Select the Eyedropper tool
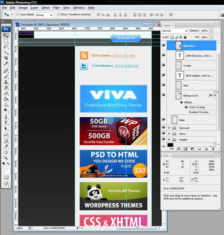Image resolution: width=224 pixels, height=235 pixels. 6,146
